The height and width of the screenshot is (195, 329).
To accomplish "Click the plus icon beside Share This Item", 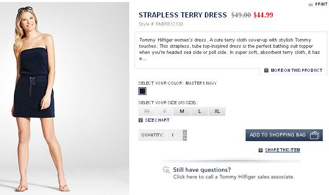I will (261, 150).
